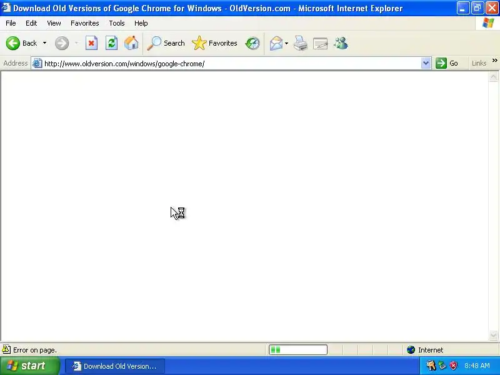500x375 pixels.
Task: Click the grayed Forward arrow button
Action: (x=62, y=43)
